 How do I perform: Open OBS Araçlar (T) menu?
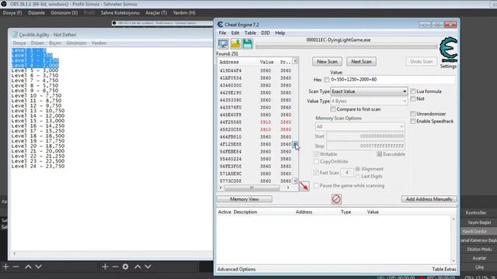(156, 13)
